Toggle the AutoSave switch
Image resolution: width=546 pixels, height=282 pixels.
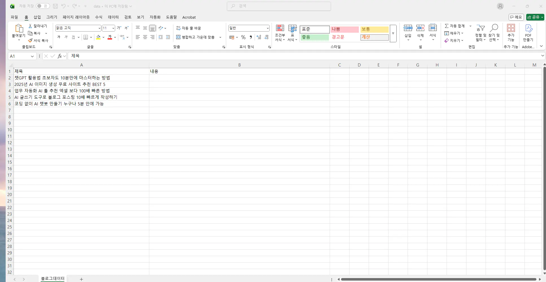pyautogui.click(x=43, y=6)
